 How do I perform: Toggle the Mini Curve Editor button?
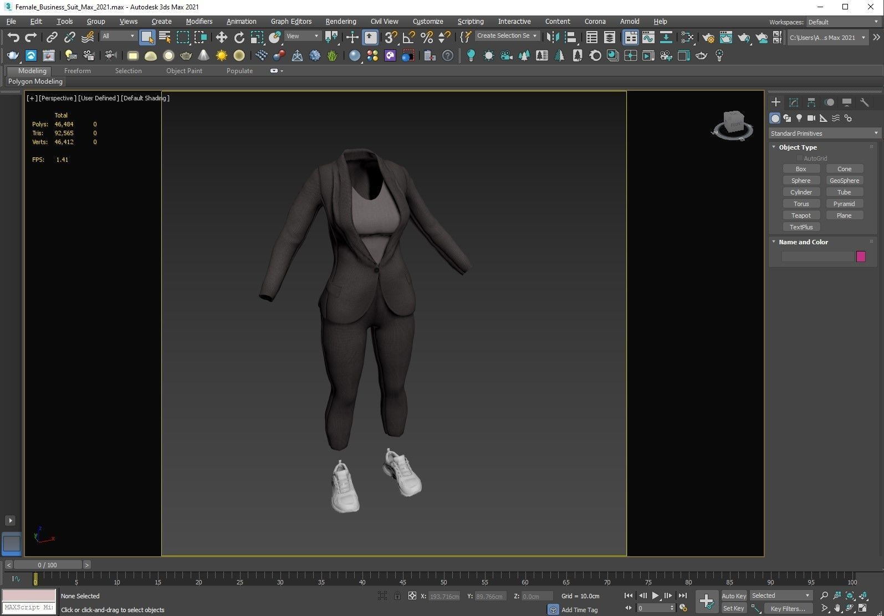(16, 579)
